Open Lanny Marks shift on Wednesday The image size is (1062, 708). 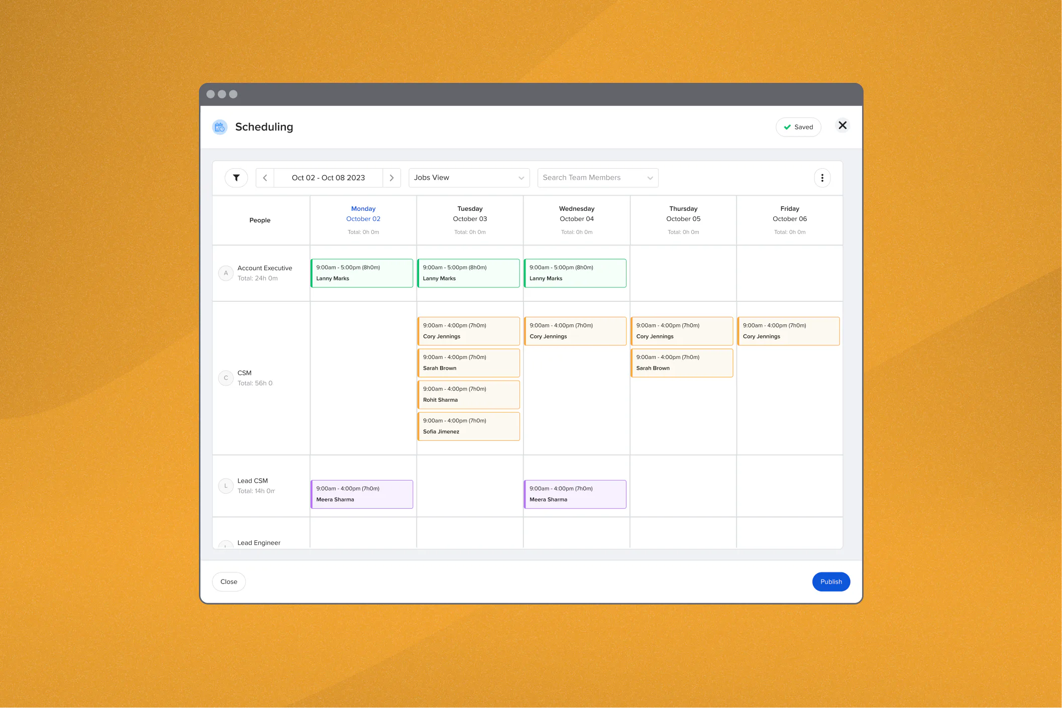pyautogui.click(x=575, y=273)
